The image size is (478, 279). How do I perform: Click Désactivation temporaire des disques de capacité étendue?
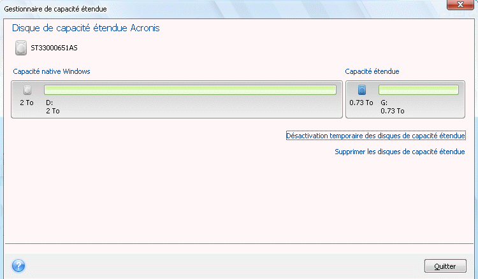[x=375, y=136]
